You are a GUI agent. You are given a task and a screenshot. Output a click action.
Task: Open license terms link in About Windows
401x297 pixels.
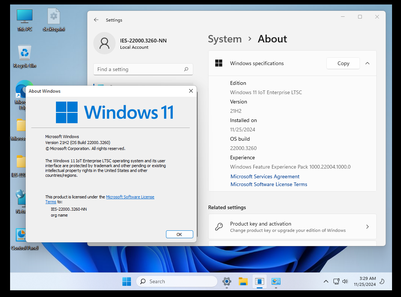coord(130,197)
